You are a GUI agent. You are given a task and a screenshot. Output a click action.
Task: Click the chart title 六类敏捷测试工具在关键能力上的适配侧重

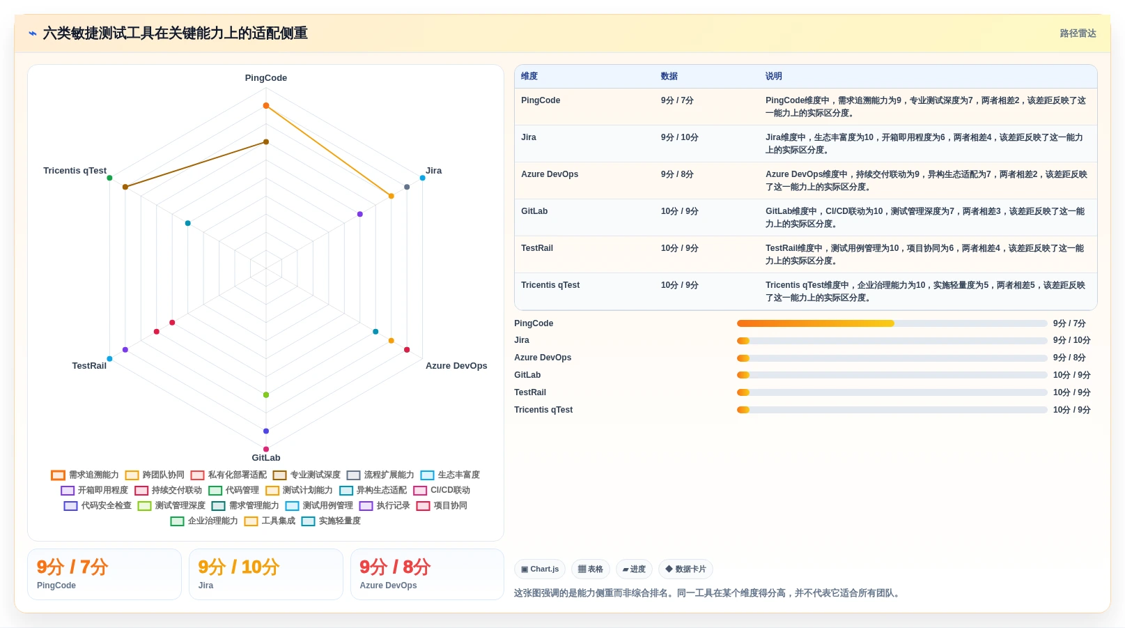pos(176,33)
